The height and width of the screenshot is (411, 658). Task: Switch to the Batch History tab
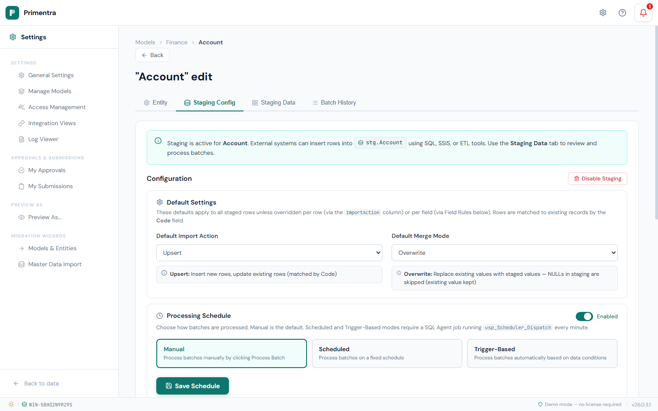click(334, 103)
